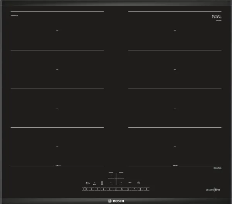Select the front-left cooking zone selector
Screen dimensions: 232x204
(x=111, y=182)
